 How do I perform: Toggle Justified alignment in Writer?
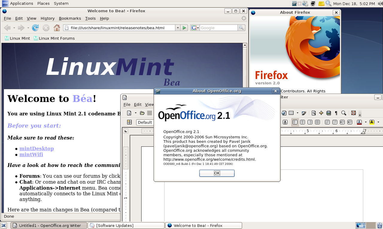click(x=317, y=122)
